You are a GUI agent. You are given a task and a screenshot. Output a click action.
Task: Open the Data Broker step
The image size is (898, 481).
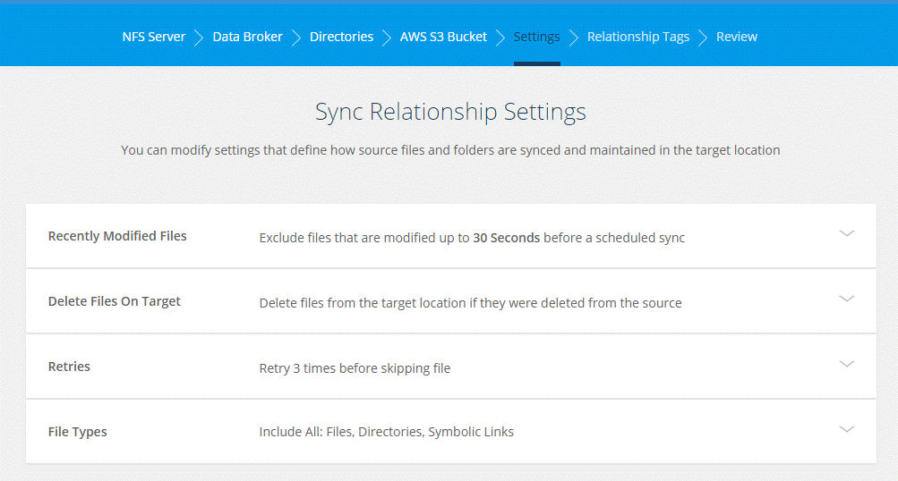[247, 37]
